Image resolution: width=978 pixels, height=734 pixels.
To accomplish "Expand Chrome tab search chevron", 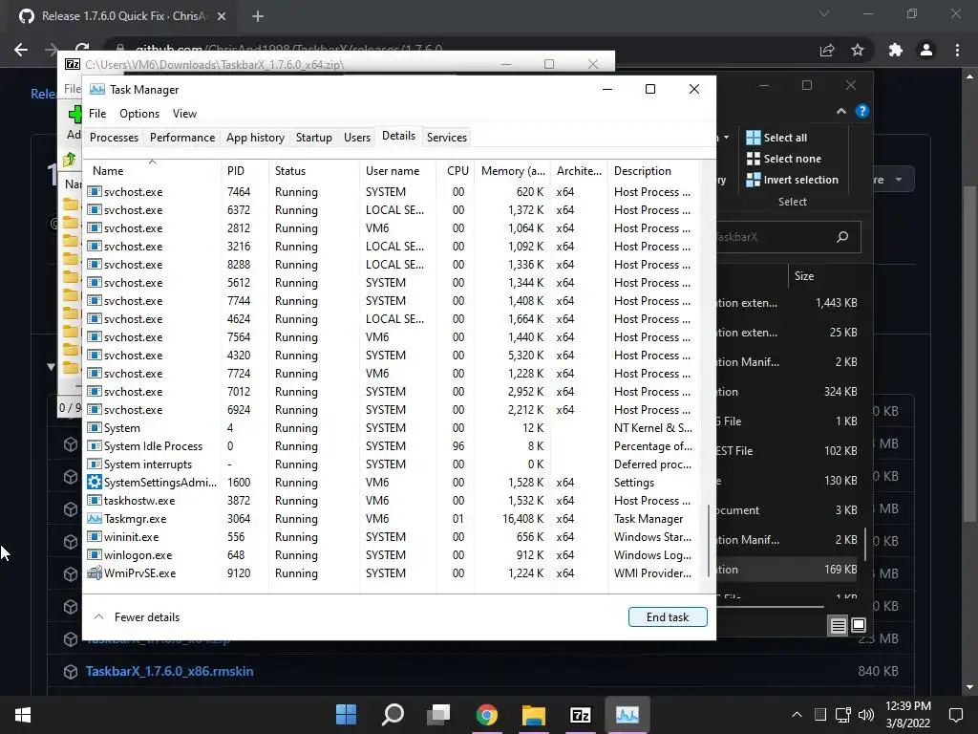I will tap(824, 13).
